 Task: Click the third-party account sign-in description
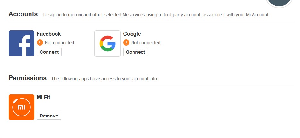(156, 15)
